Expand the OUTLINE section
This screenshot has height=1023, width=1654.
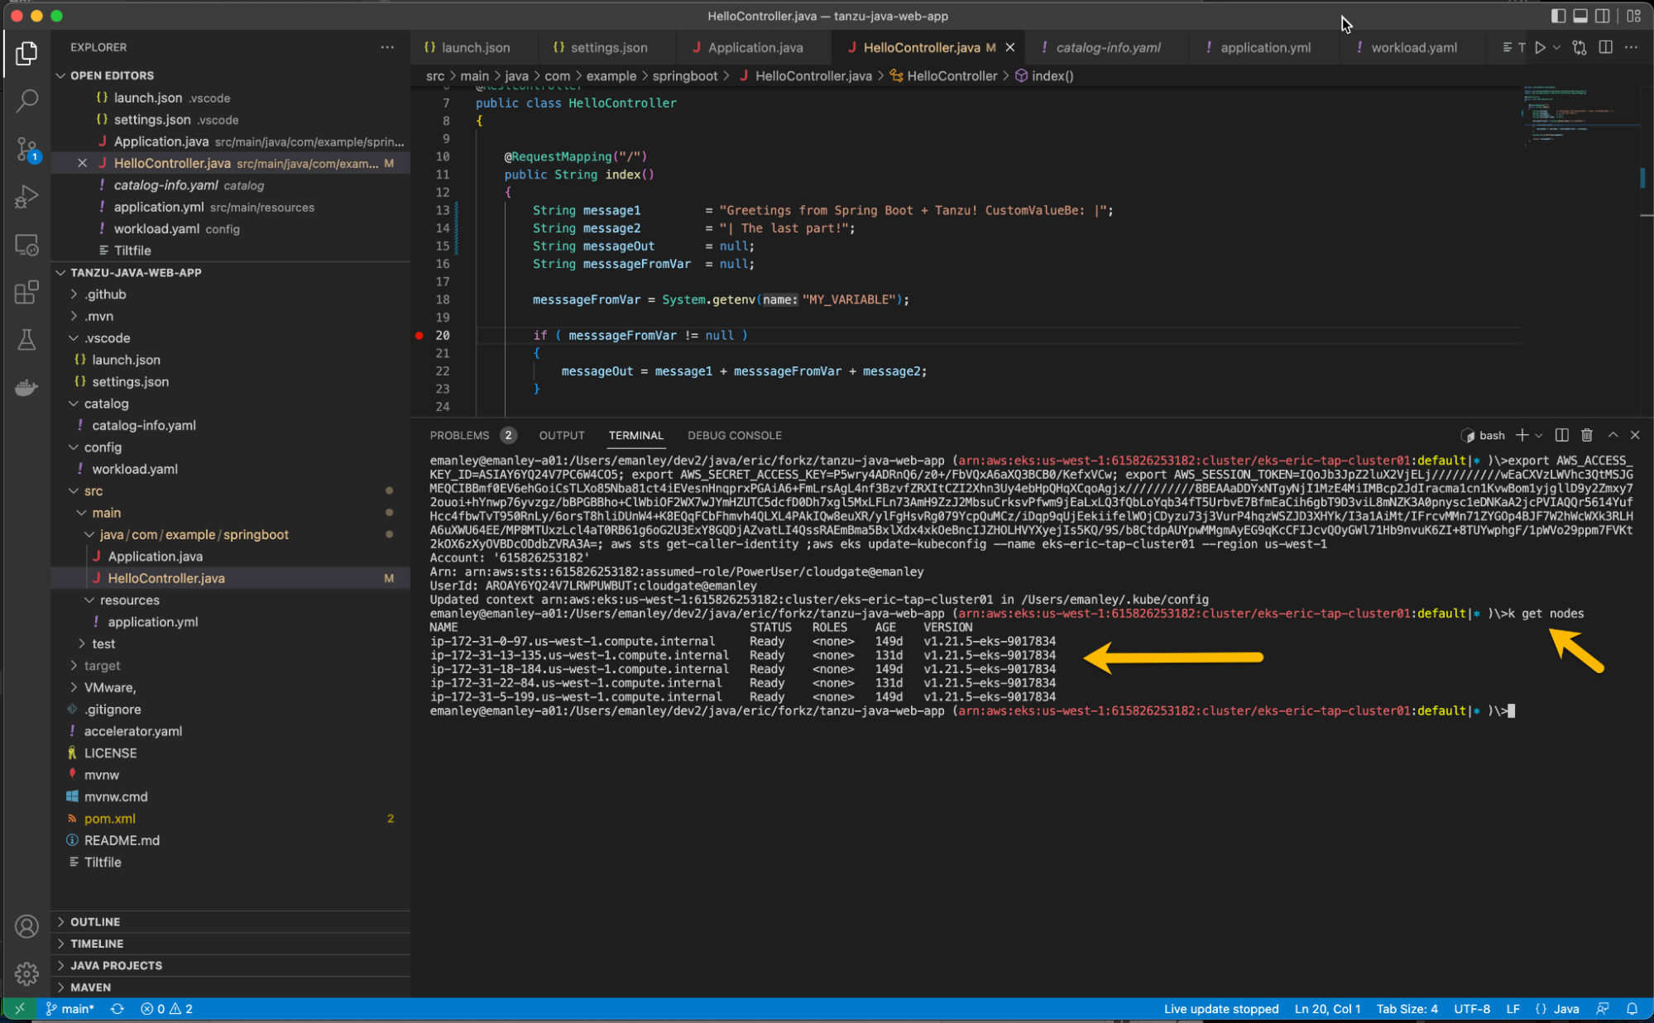pyautogui.click(x=95, y=921)
